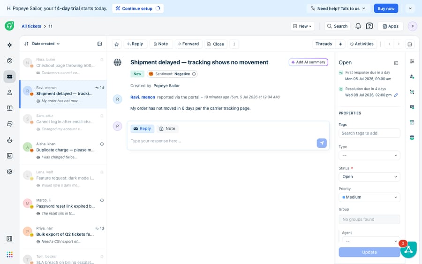This screenshot has width=422, height=264.
Task: Click the Buy now button
Action: pos(386,8)
